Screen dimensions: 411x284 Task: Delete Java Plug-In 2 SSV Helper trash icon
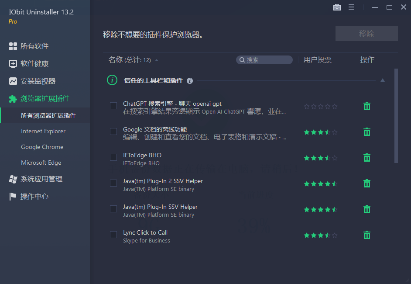tap(366, 183)
